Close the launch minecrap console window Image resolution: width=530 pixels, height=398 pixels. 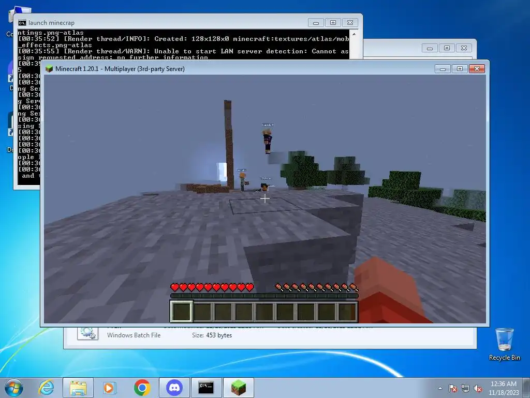click(350, 23)
